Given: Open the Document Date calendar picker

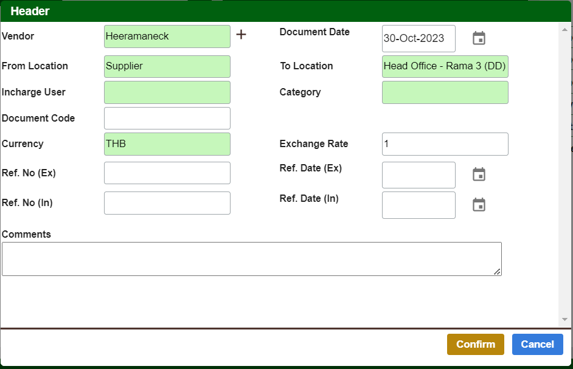Looking at the screenshot, I should 479,38.
